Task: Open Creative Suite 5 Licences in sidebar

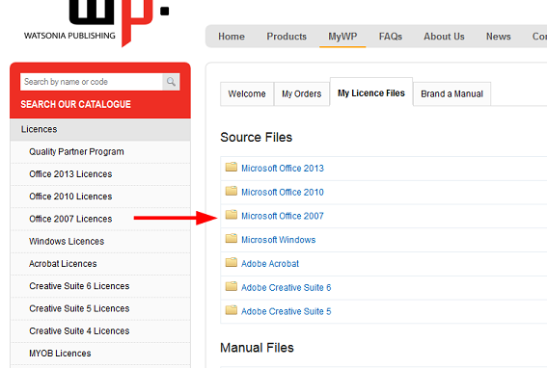Action: click(100, 308)
